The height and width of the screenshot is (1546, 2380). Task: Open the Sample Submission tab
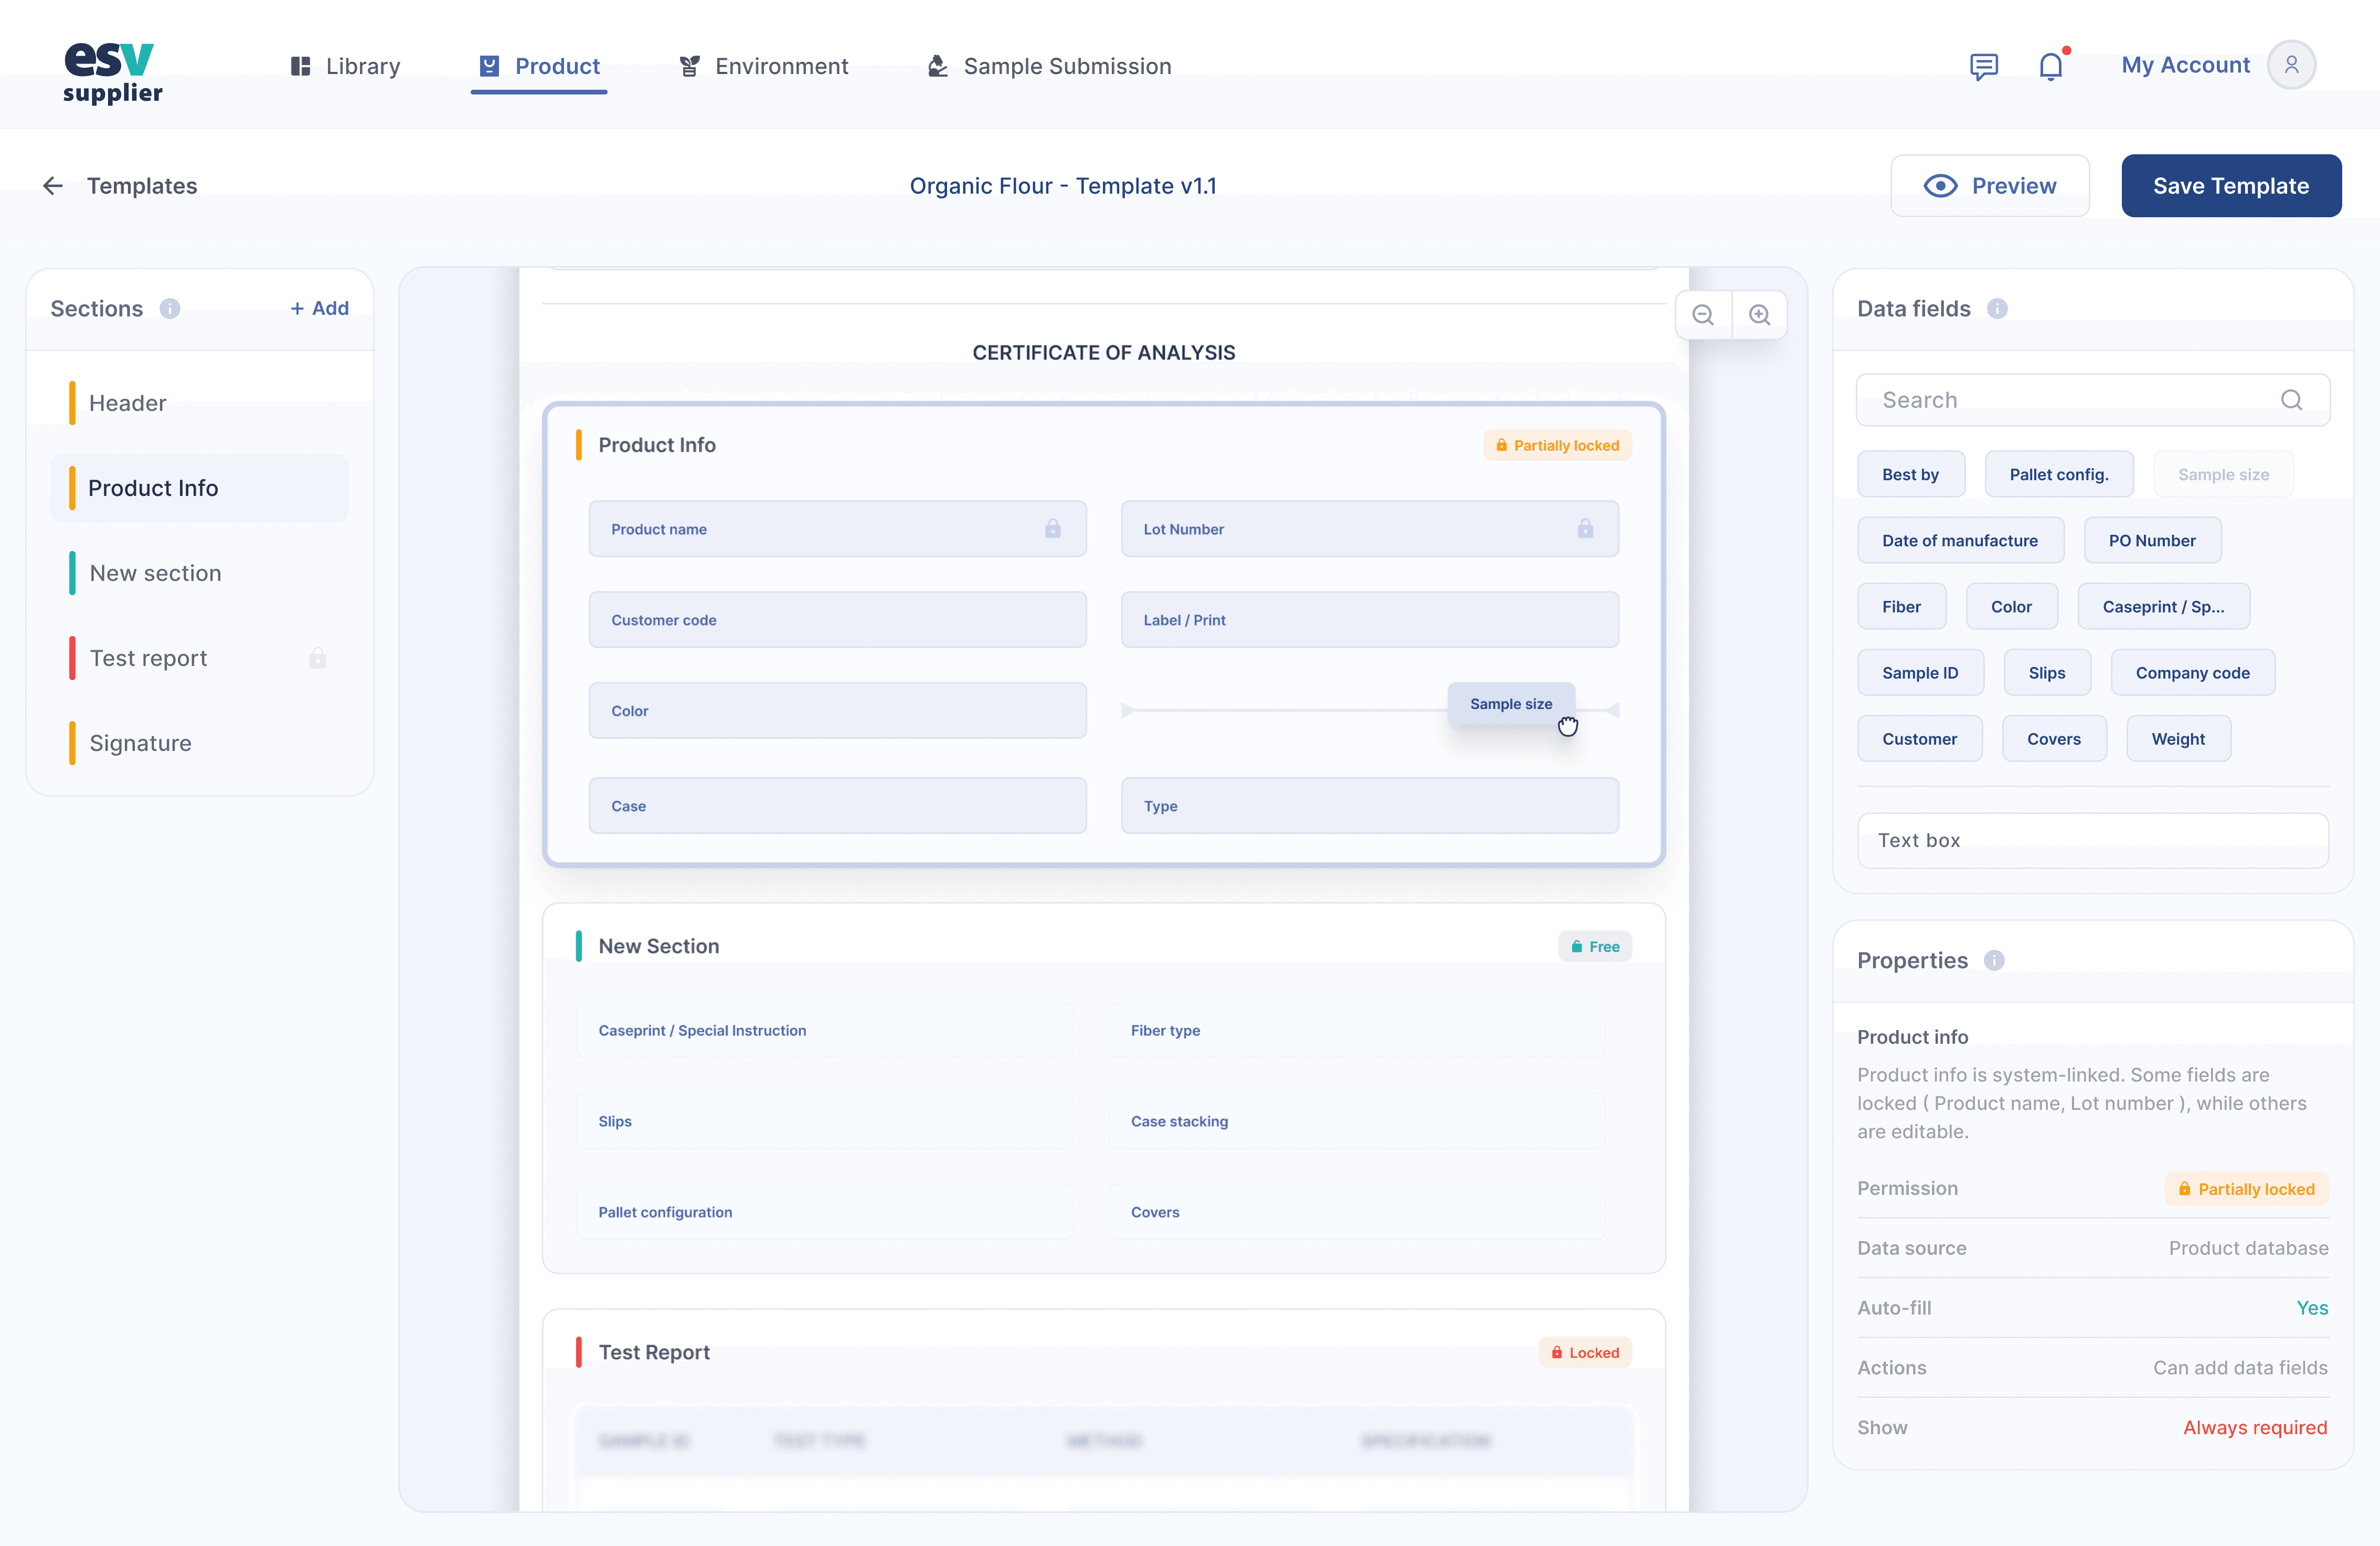click(x=1050, y=66)
